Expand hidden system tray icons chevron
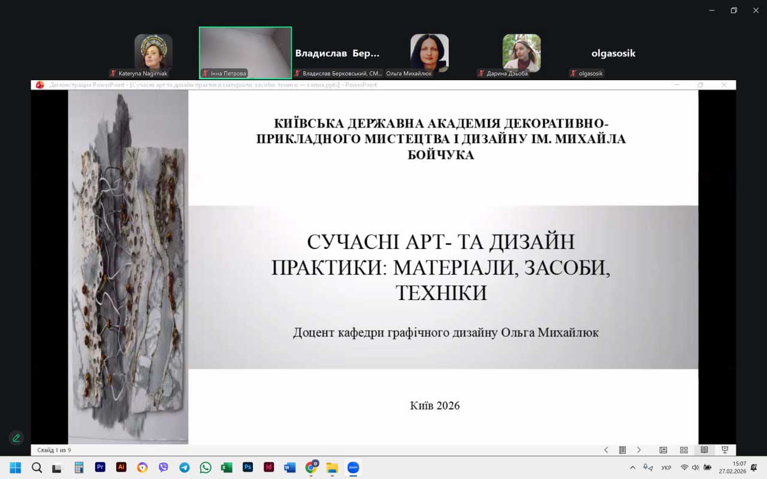Image resolution: width=767 pixels, height=479 pixels. (632, 468)
